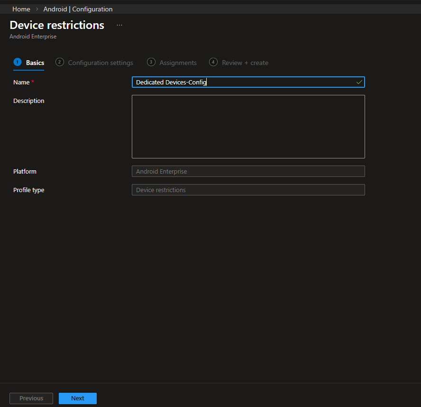Click inside the Description text area
This screenshot has height=407, width=421.
pos(248,126)
